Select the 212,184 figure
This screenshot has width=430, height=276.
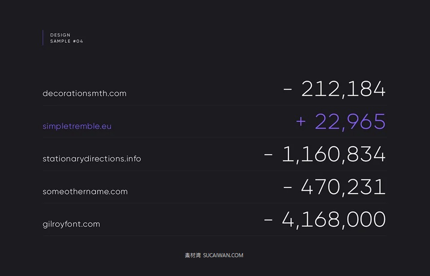pos(343,89)
